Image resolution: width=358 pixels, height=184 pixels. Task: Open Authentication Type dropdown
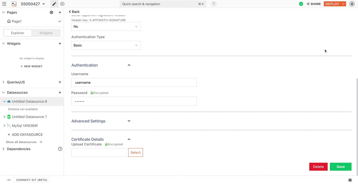pos(106,45)
